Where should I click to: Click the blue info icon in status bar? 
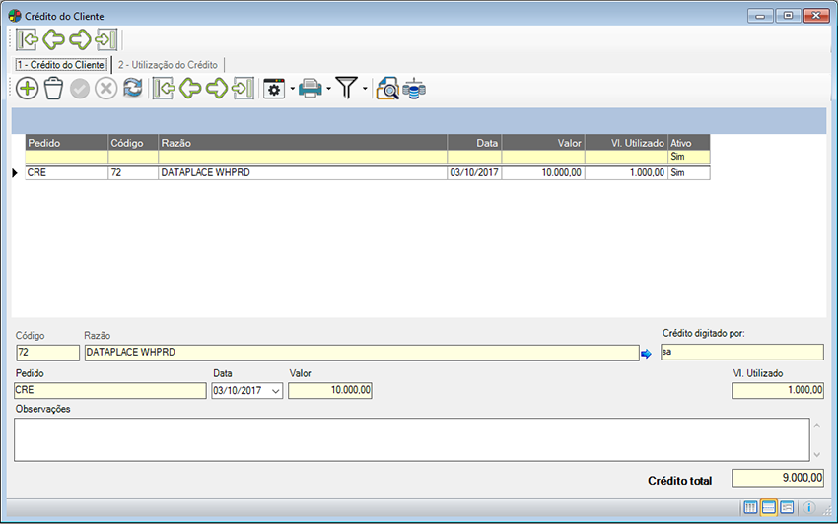pyautogui.click(x=809, y=508)
